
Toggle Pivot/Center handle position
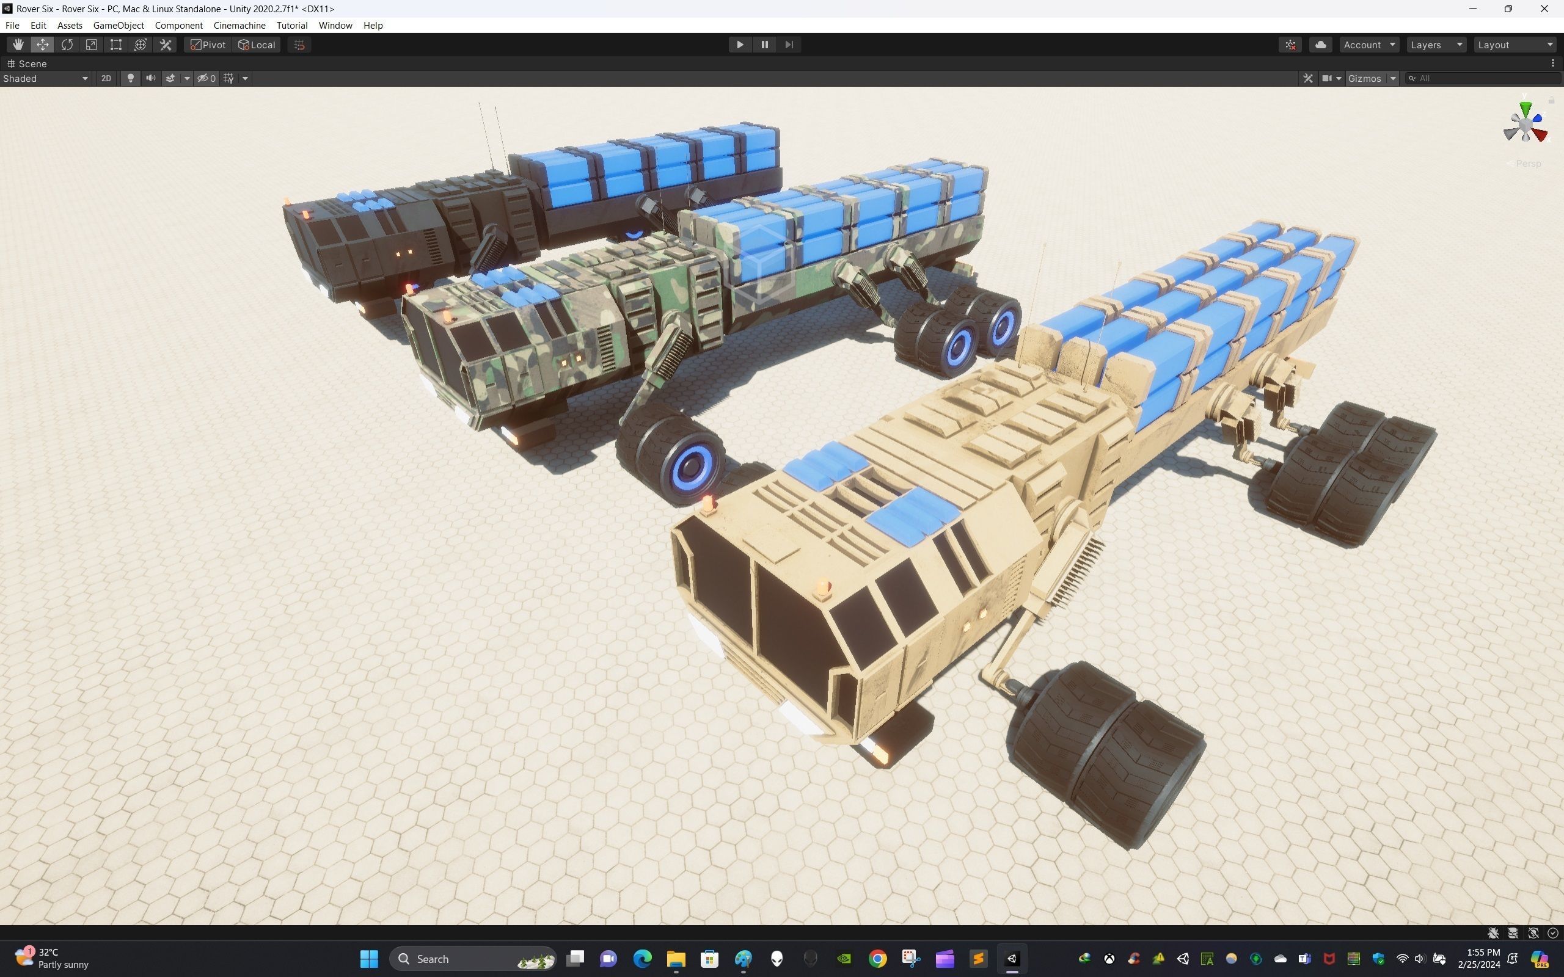pos(208,45)
